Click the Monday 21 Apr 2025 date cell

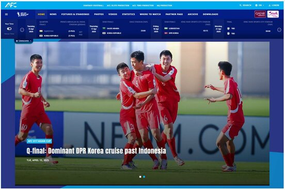point(218,29)
